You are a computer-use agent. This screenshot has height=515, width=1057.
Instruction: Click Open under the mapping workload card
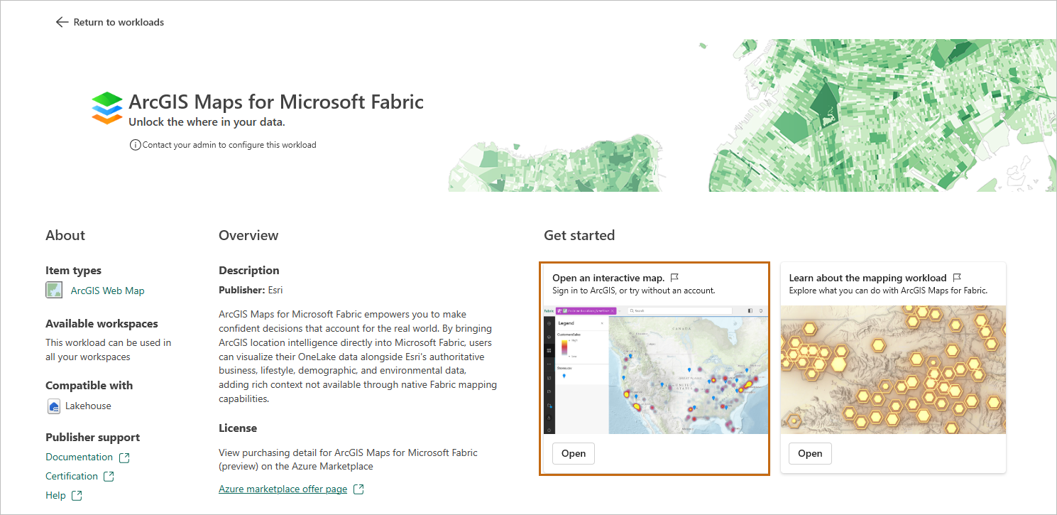pos(810,454)
